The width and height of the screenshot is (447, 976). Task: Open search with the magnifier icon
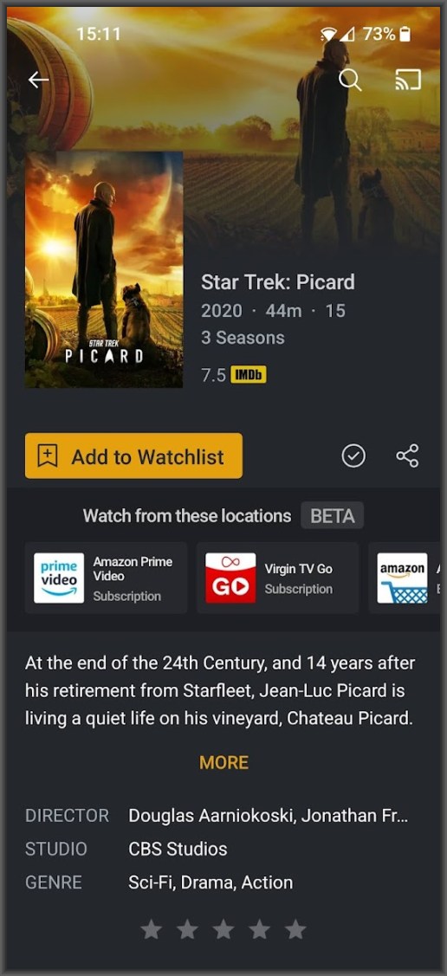coord(350,80)
